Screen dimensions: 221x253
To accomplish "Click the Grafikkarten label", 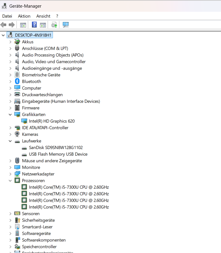I will tap(33, 114).
